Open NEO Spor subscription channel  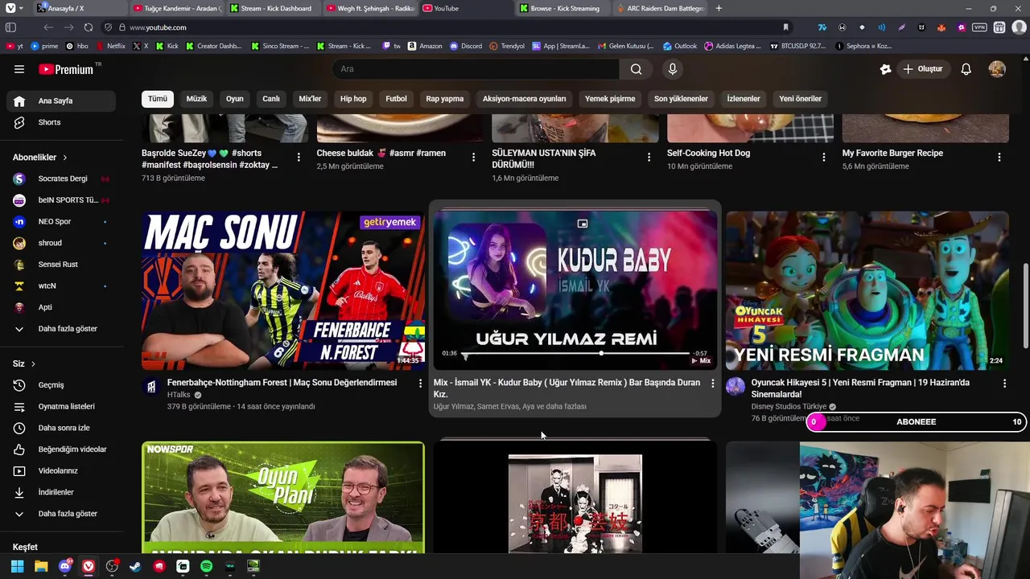point(61,221)
